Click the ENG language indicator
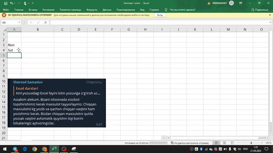 (x=246, y=149)
